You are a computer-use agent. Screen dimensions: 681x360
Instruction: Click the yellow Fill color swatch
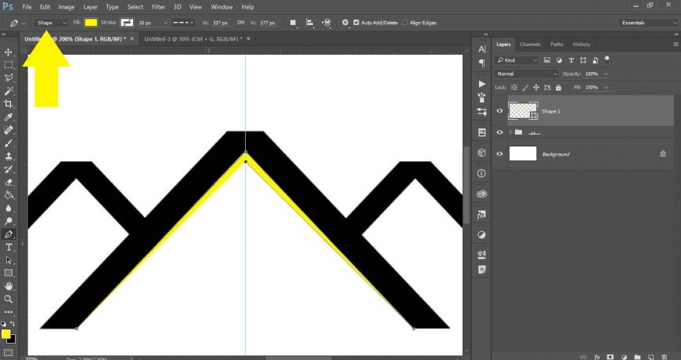pos(91,23)
